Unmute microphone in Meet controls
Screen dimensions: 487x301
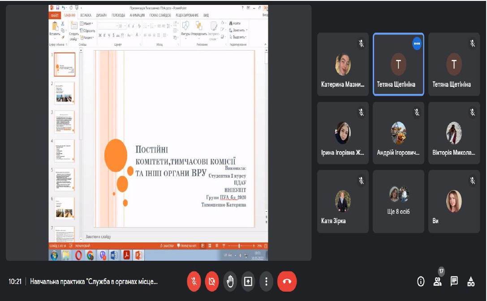[x=194, y=281]
